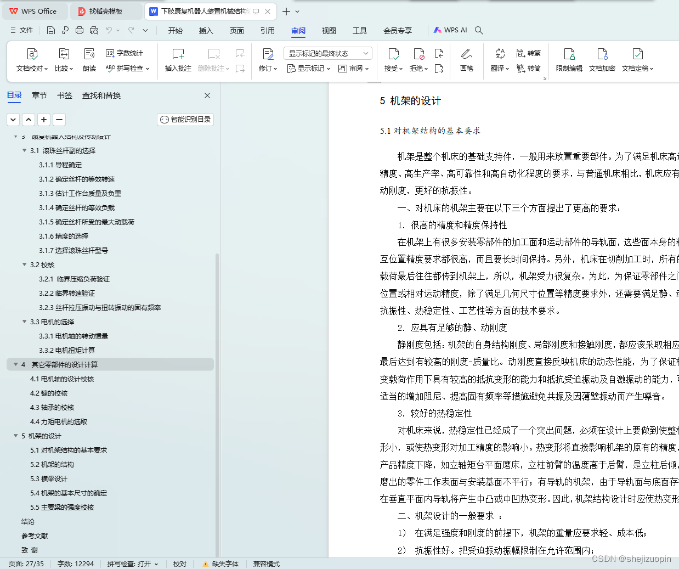Switch to the 引用 ribbon tab
679x569 pixels.
[x=268, y=31]
